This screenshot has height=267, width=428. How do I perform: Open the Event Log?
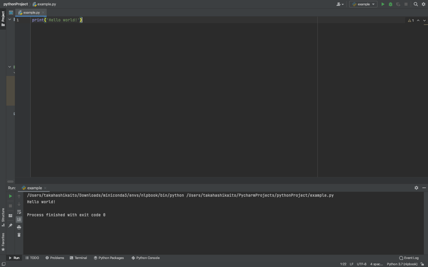[409, 258]
